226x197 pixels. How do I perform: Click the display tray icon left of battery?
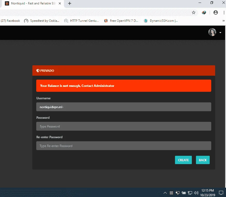pos(178,193)
